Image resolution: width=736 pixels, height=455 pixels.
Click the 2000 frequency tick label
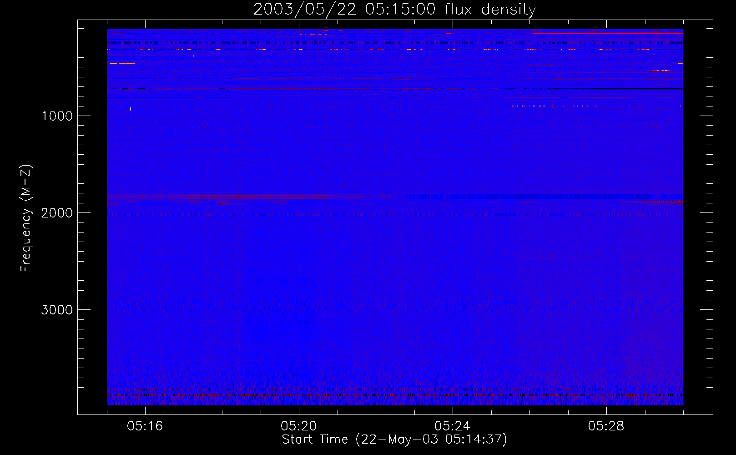pos(57,213)
